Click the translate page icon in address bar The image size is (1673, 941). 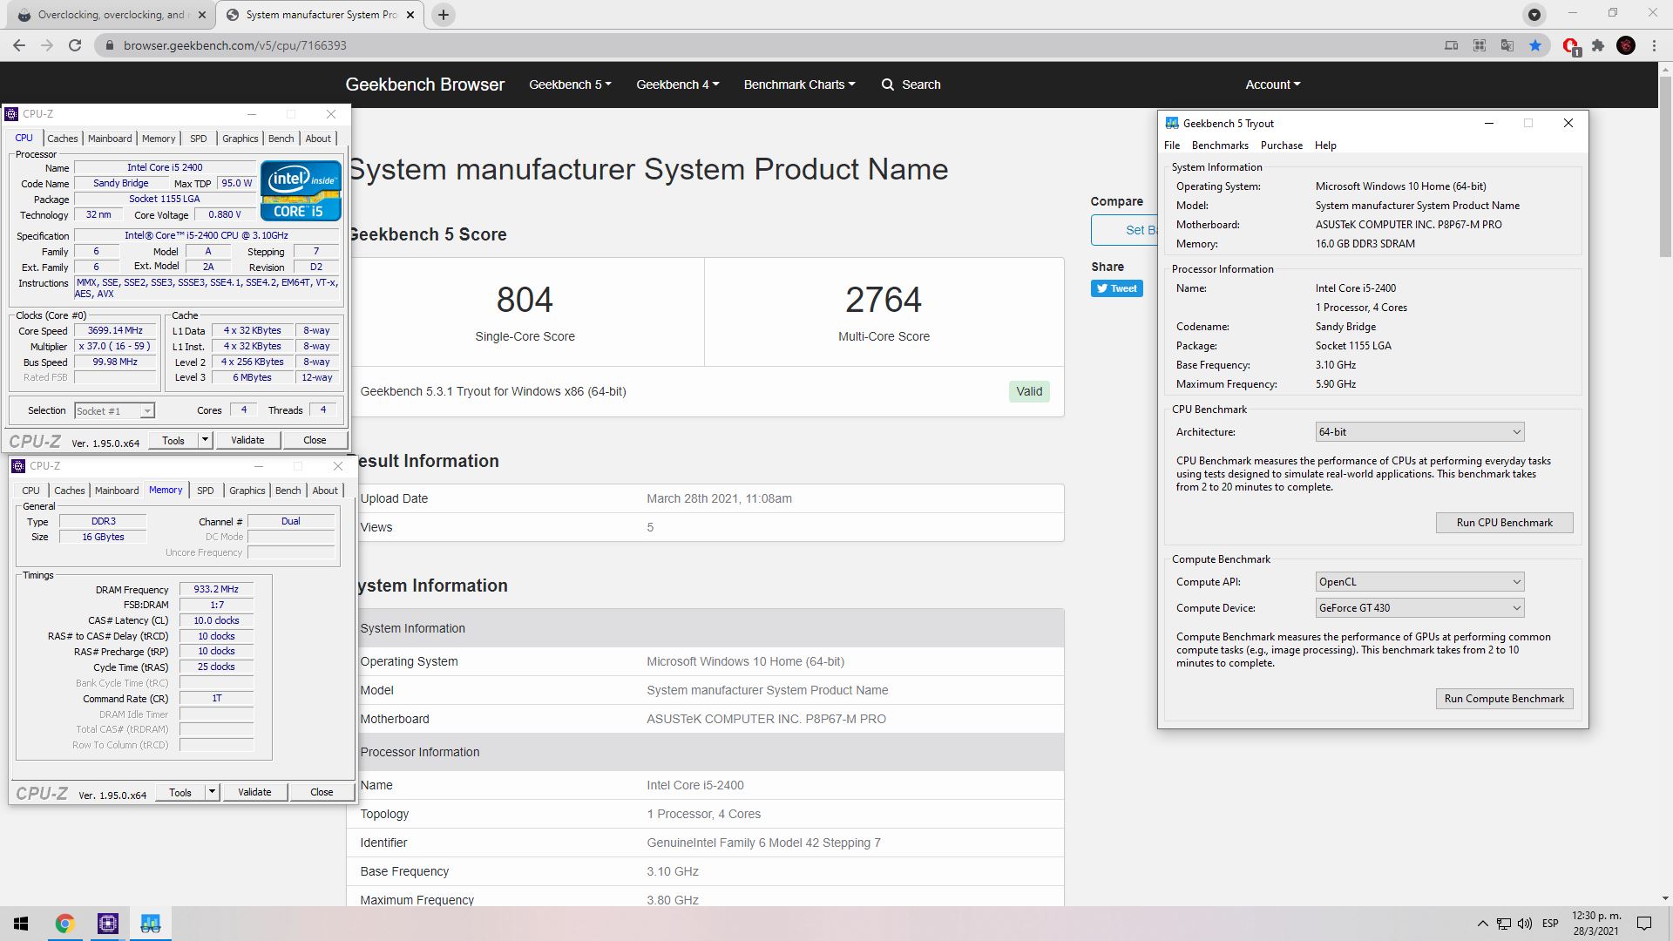(1507, 45)
